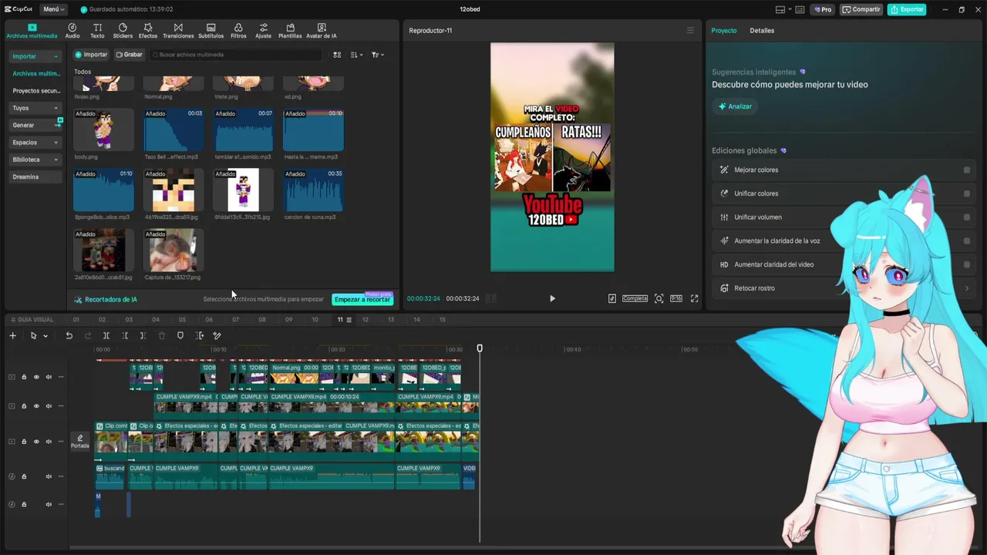Open the Subtítulos panel
This screenshot has width=987, height=555.
211,31
